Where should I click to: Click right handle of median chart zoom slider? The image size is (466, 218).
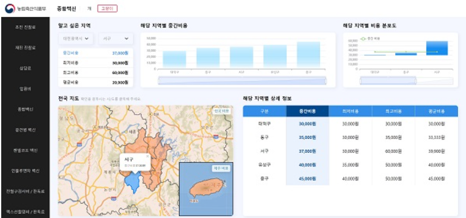(x=326, y=81)
